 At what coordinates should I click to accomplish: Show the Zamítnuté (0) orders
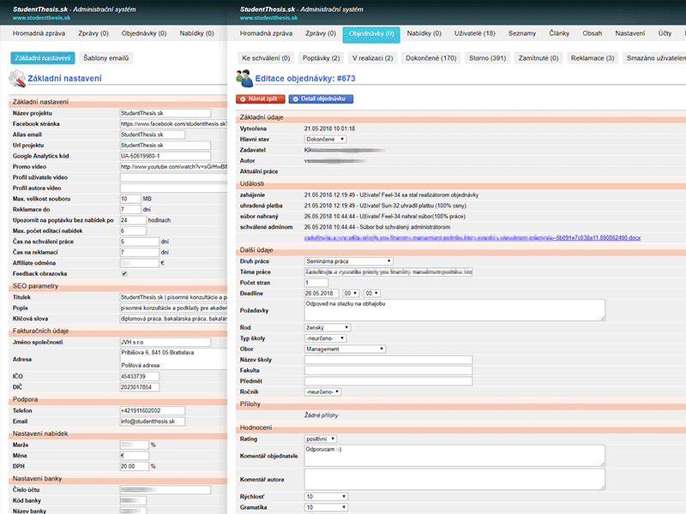tap(539, 58)
